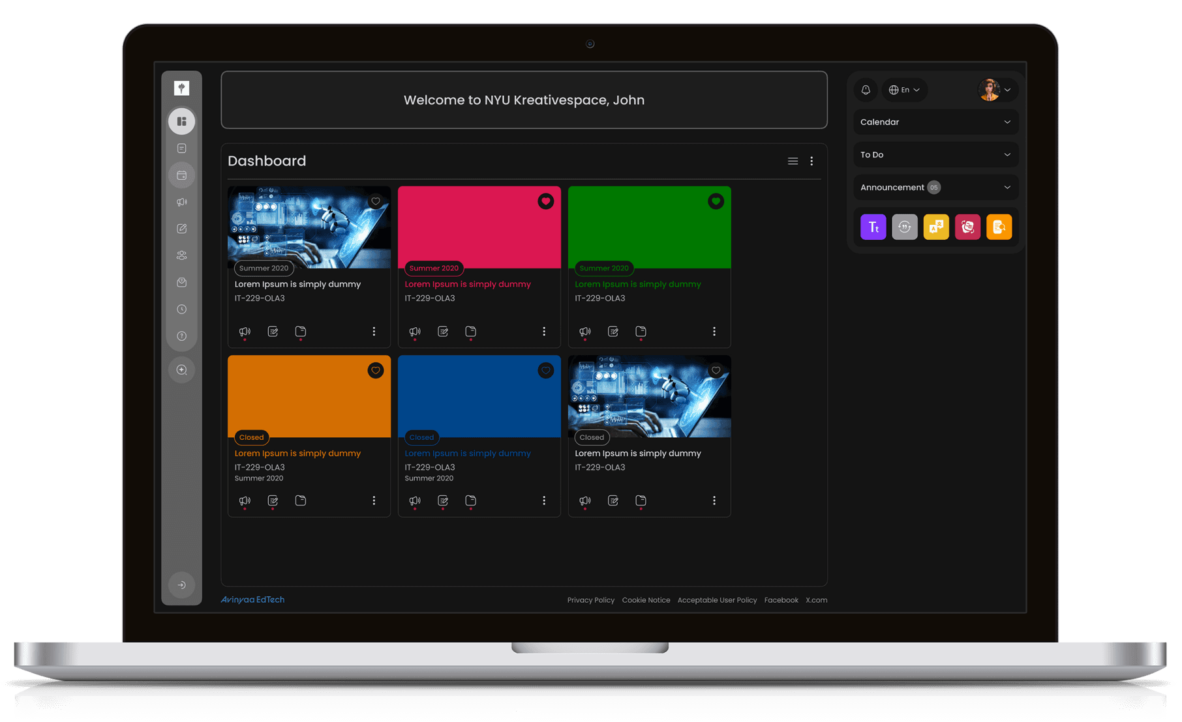Viewport: 1182px width, 722px height.
Task: Click the blue card's cover color area
Action: 479,396
